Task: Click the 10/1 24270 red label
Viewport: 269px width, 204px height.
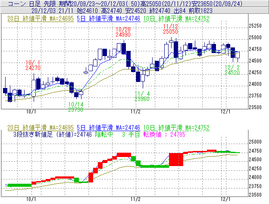Action: 33,65
